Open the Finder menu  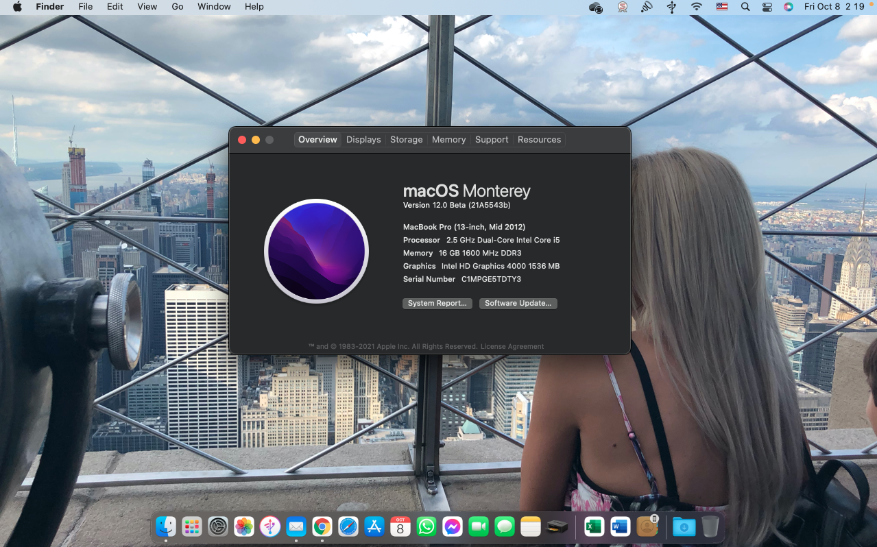click(50, 7)
